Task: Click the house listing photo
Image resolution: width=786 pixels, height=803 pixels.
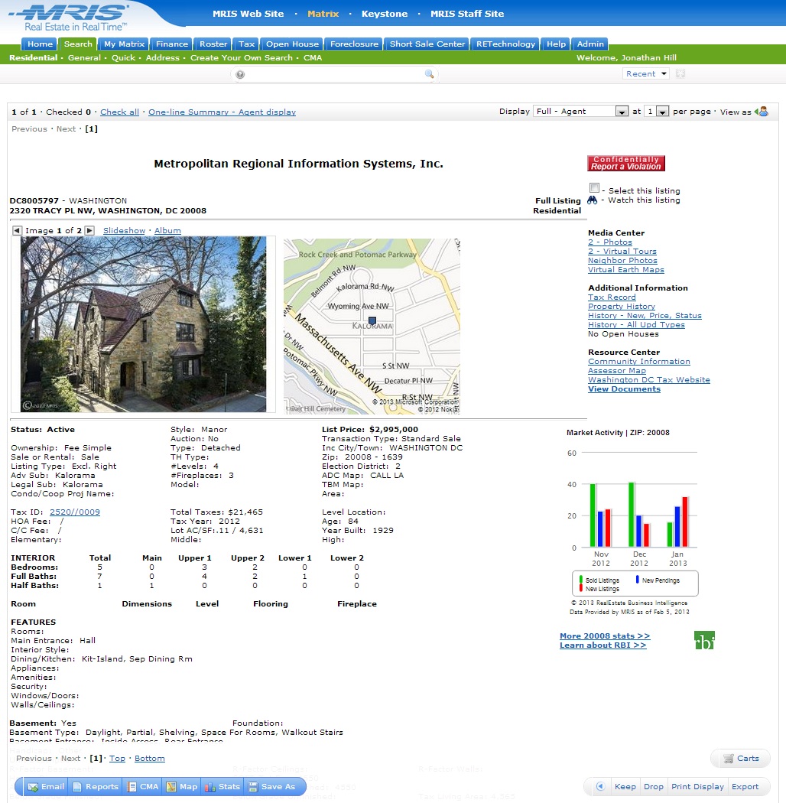Action: click(144, 324)
